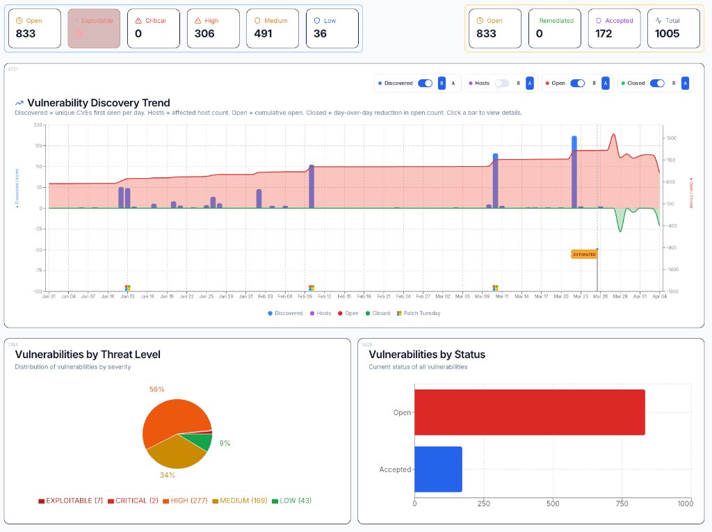The image size is (712, 532).
Task: Click the Patch Tuesday marker at Jan 13
Action: (128, 288)
